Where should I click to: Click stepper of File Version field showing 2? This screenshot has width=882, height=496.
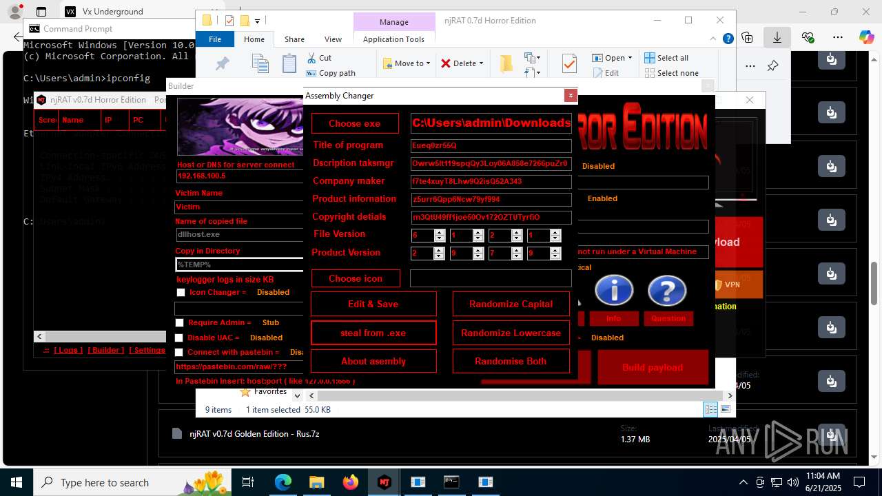[x=517, y=236]
